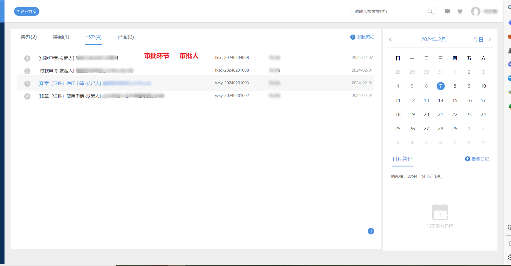Pick day 26 in the calendar
The image size is (511, 266).
tap(412, 129)
